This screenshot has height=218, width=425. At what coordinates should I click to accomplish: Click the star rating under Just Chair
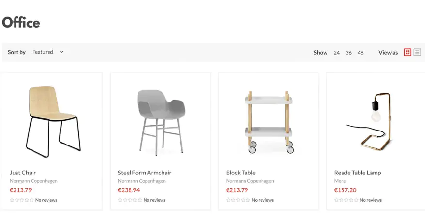(x=22, y=200)
